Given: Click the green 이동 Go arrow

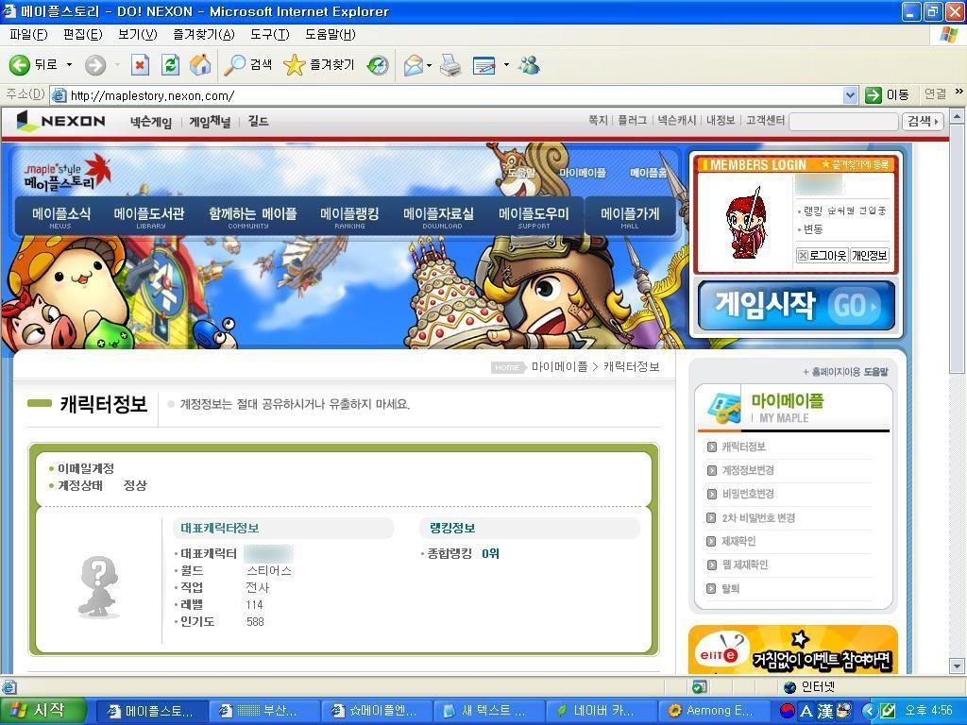Looking at the screenshot, I should pyautogui.click(x=873, y=95).
